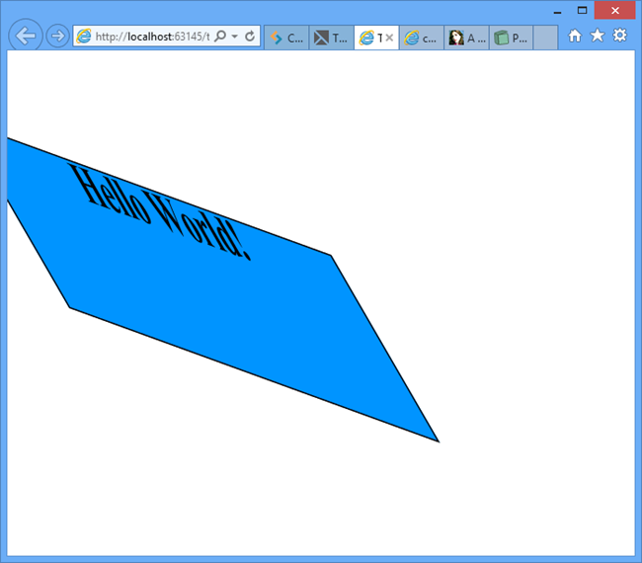Viewport: 642px width, 563px height.
Task: Click the browser Back arrow button
Action: [x=25, y=37]
